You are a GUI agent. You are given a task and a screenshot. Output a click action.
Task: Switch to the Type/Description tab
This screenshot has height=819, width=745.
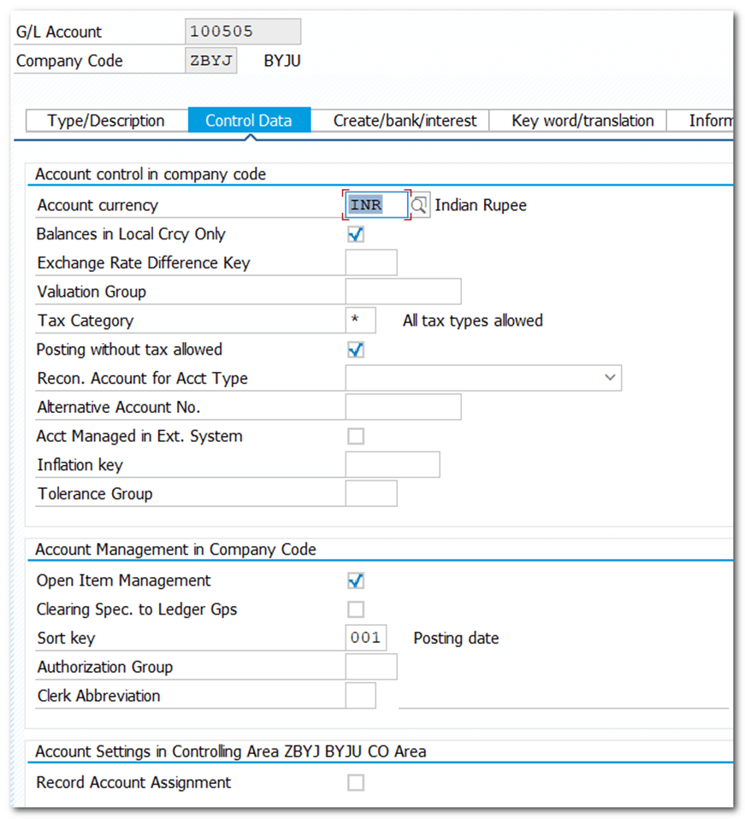[x=106, y=121]
